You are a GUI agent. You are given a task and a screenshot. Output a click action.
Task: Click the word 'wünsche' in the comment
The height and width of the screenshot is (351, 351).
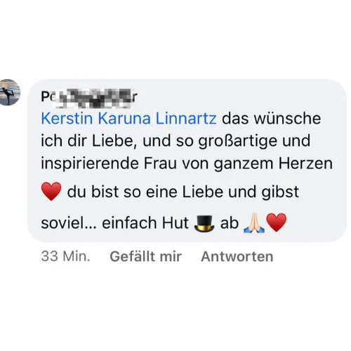pos(288,119)
